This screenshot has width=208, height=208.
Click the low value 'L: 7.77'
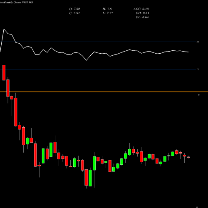click(108, 13)
